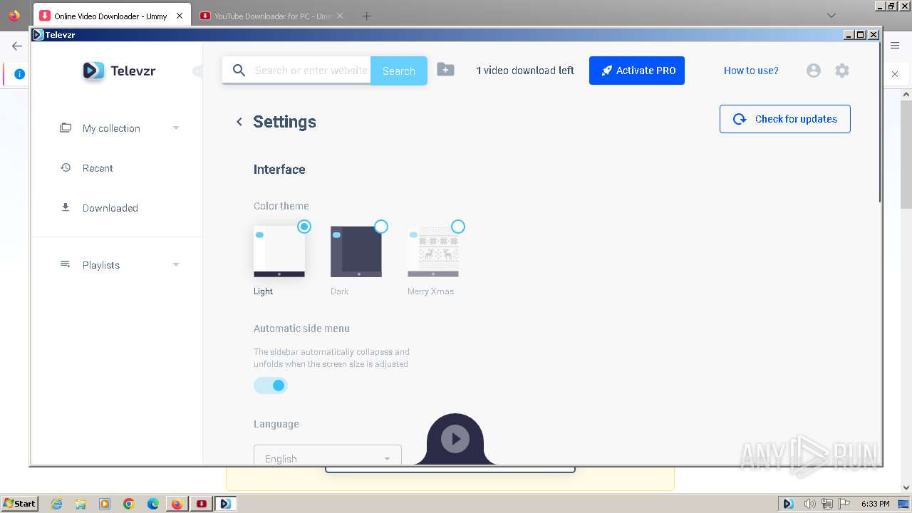Go back using the Settings arrow
This screenshot has height=513, width=912.
coord(239,122)
